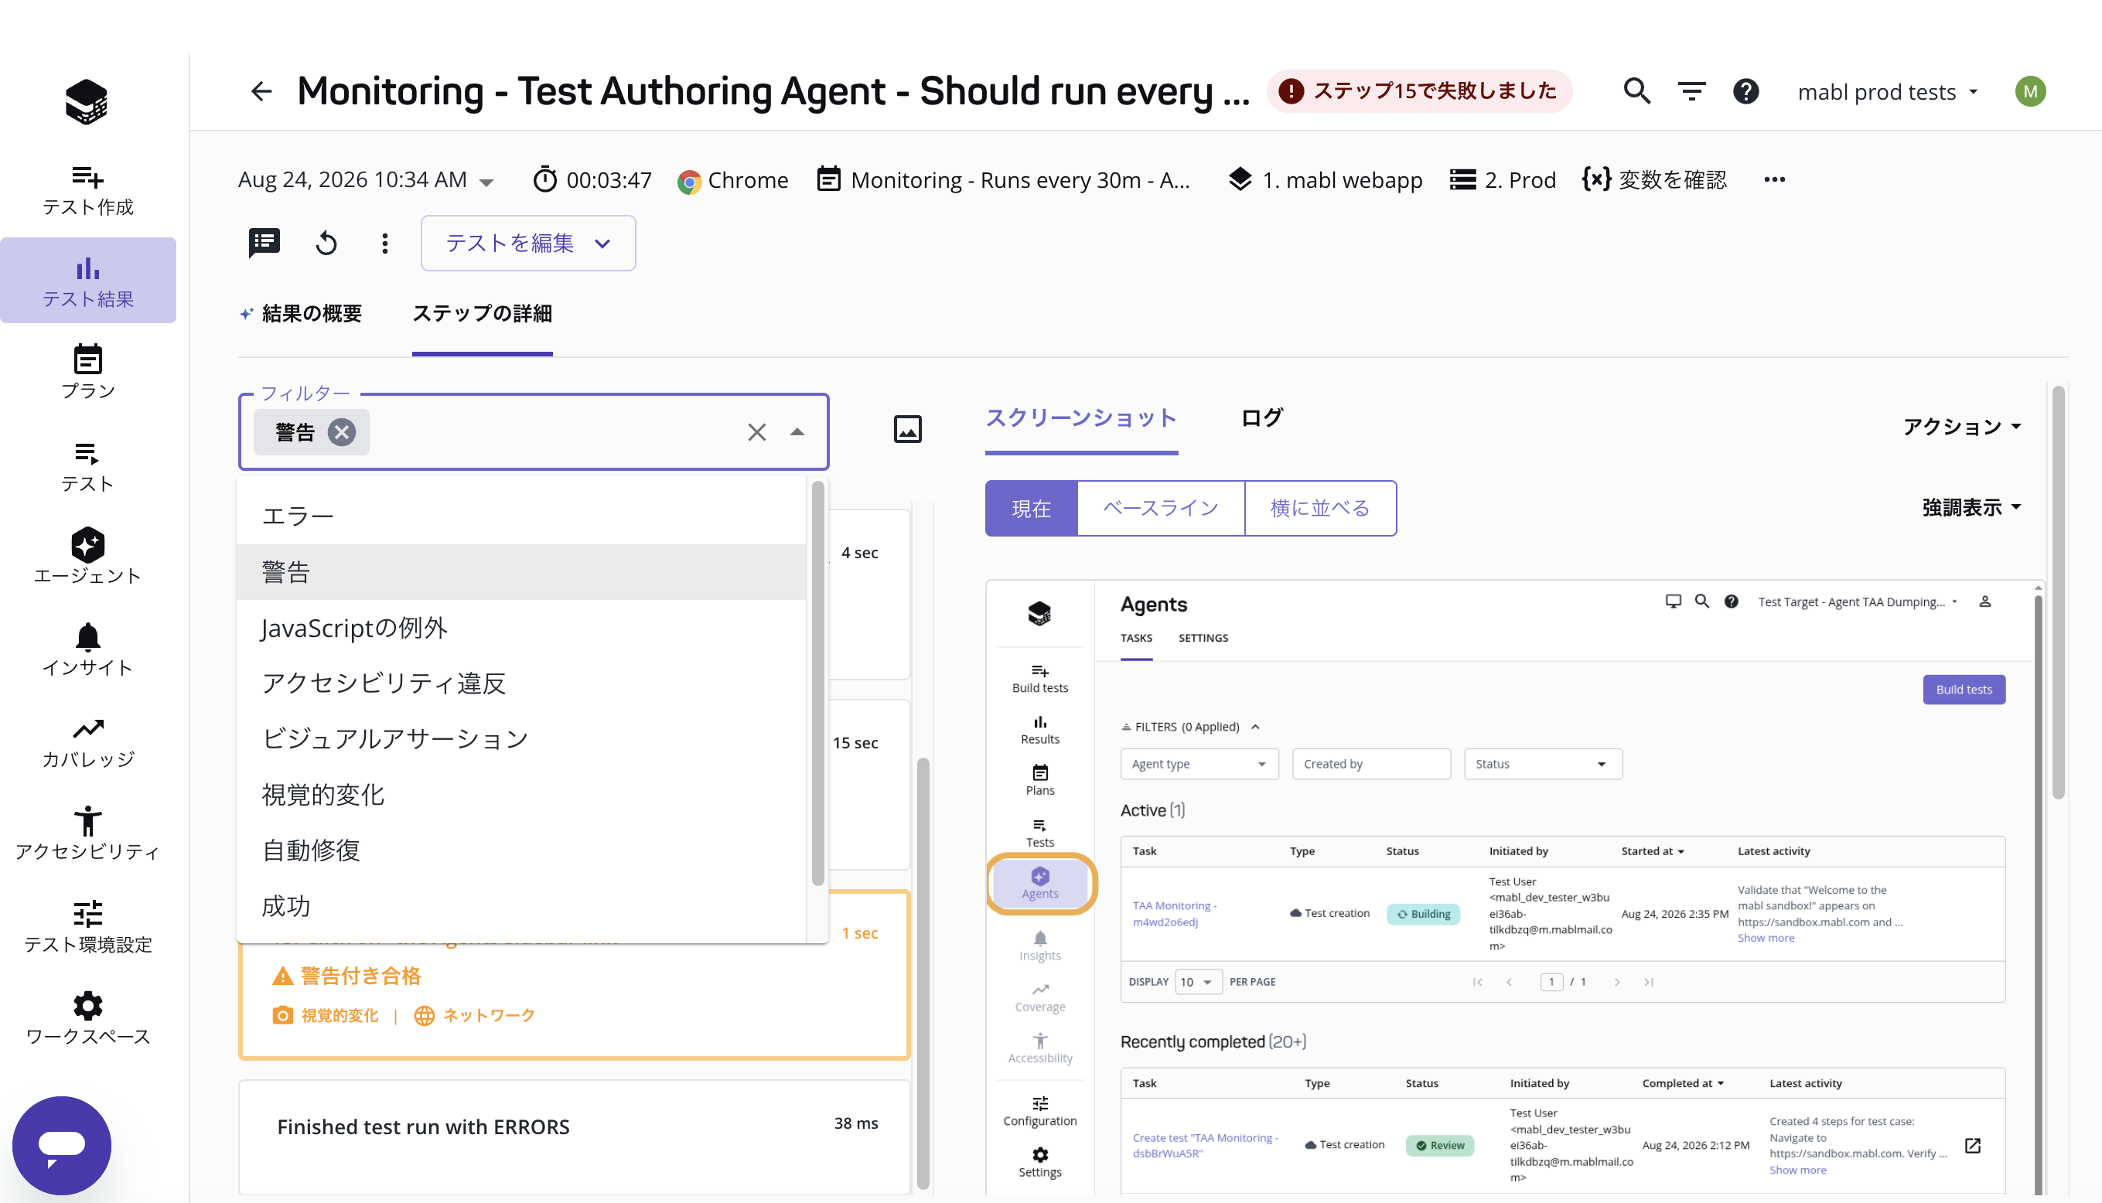Open the horizontal ellipsis menu after 変数を確認
The height and width of the screenshot is (1203, 2102).
tap(1775, 179)
